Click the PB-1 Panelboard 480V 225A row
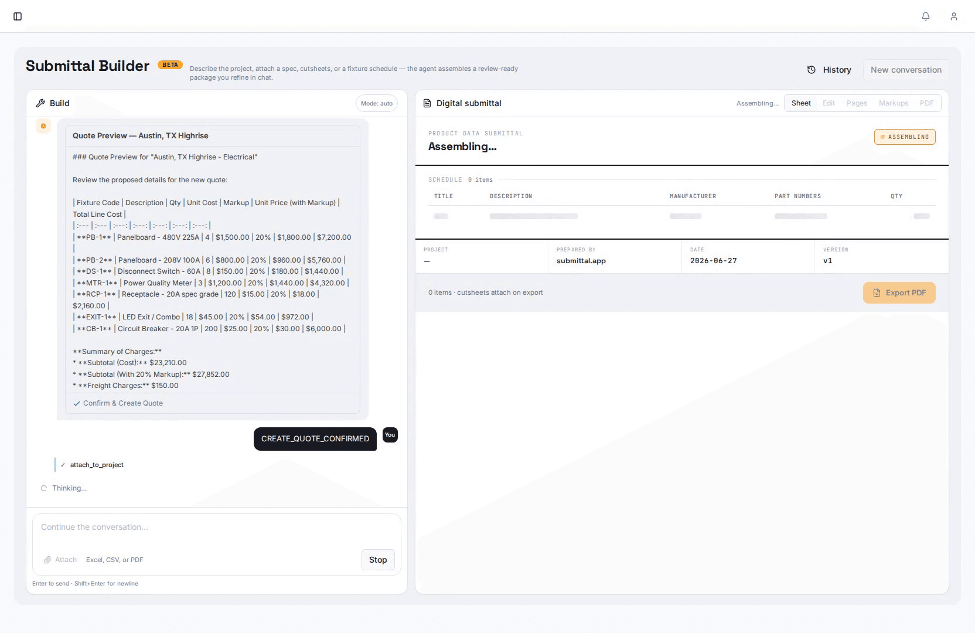Viewport: 975px width, 633px height. point(212,243)
